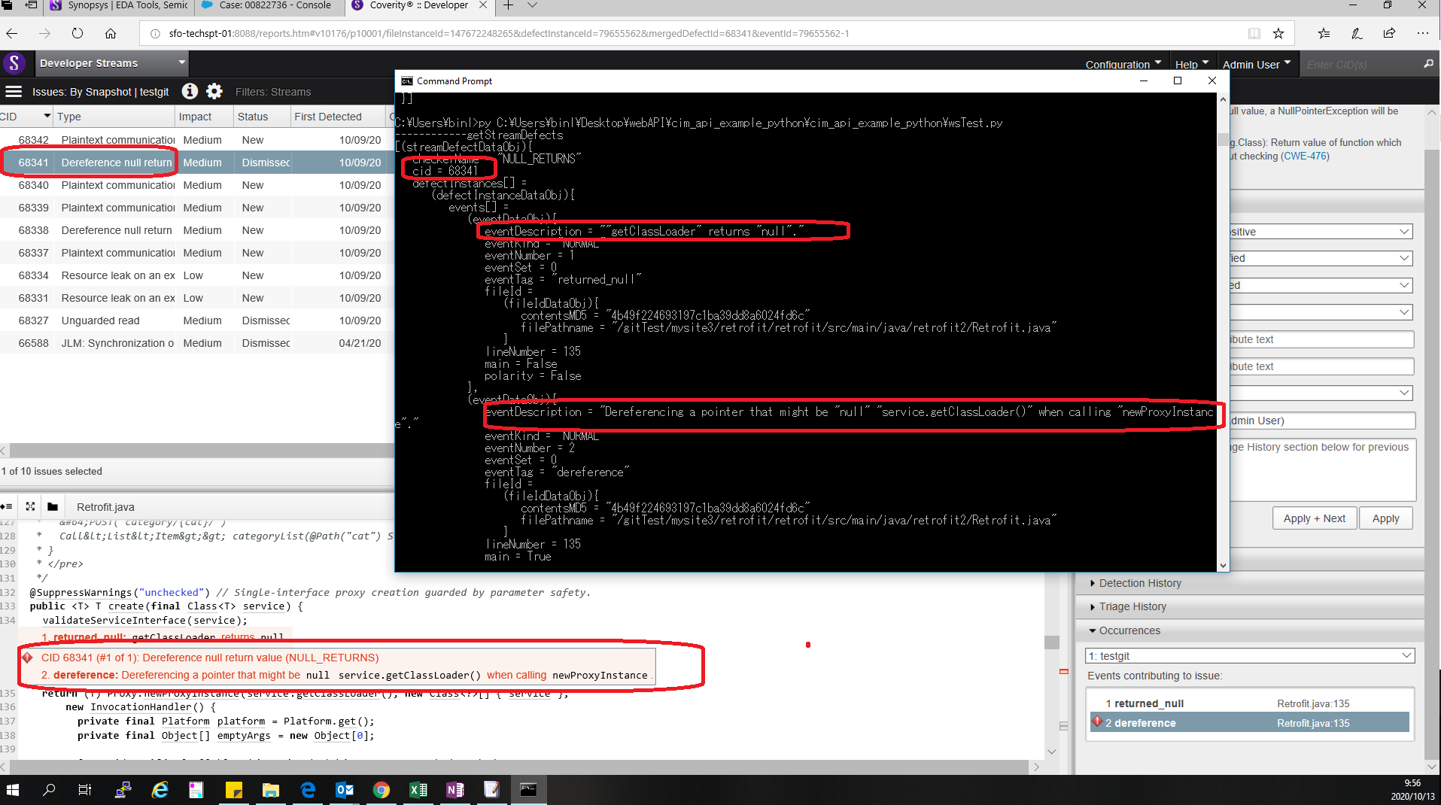Click the browser home icon

(x=111, y=33)
